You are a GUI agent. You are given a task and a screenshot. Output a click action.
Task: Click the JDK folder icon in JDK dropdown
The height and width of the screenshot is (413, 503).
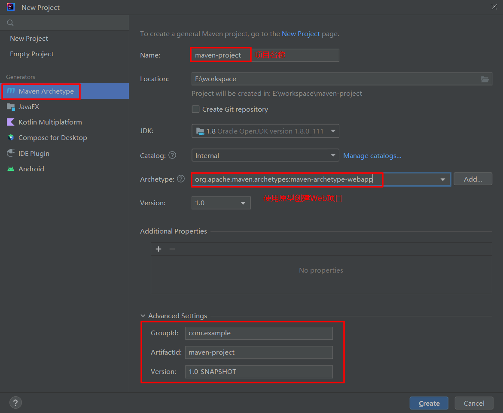200,131
